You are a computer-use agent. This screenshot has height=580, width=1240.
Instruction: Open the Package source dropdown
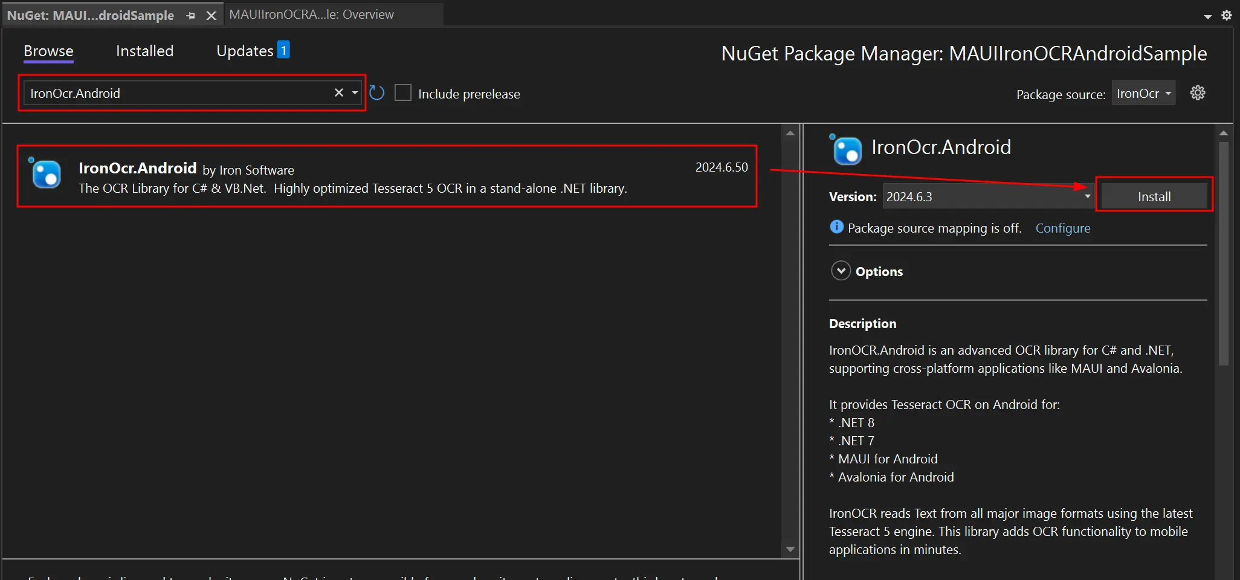(1143, 94)
